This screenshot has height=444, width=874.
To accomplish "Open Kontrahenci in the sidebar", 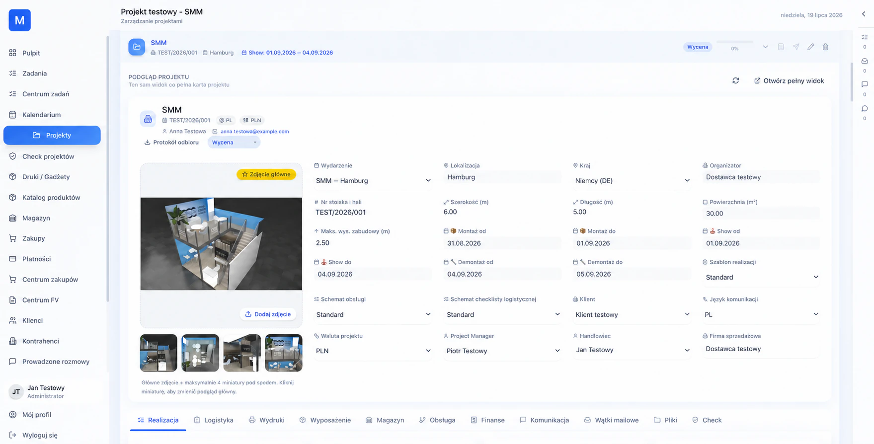I will [53, 341].
